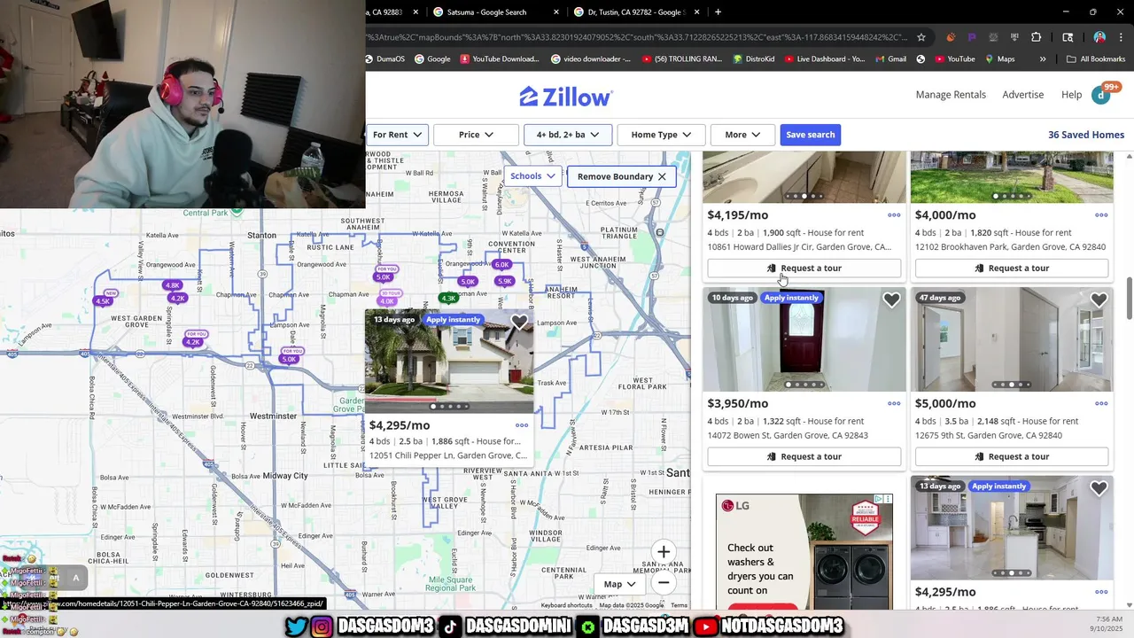Image resolution: width=1134 pixels, height=638 pixels.
Task: Bookmark this page with the star icon
Action: pos(921,37)
